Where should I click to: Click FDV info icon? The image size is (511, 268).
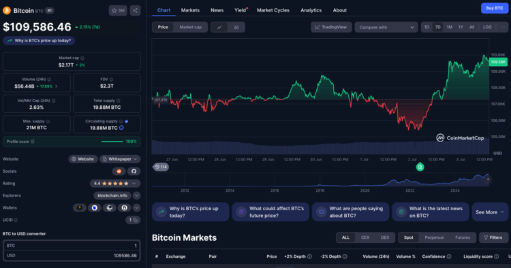click(111, 80)
